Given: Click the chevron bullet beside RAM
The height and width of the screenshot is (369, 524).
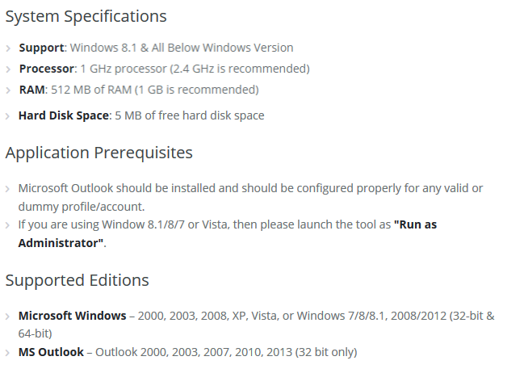Looking at the screenshot, I should 8,90.
